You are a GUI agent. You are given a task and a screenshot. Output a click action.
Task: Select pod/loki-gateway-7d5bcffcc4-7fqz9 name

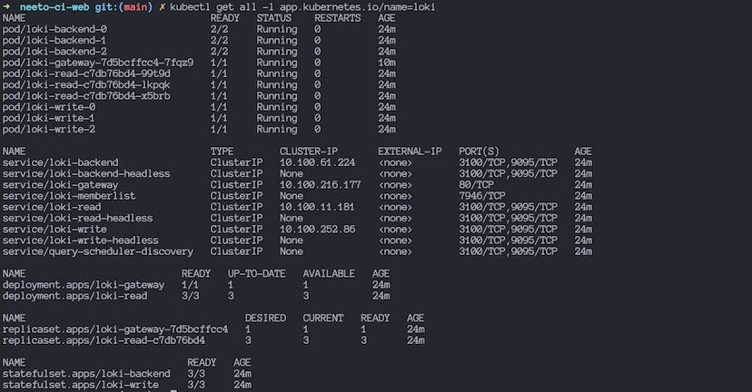(x=98, y=63)
